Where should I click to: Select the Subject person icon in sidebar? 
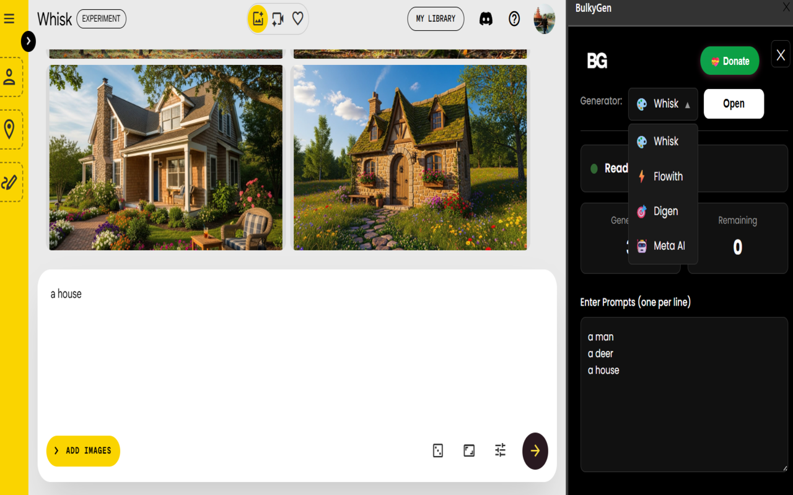(x=9, y=77)
